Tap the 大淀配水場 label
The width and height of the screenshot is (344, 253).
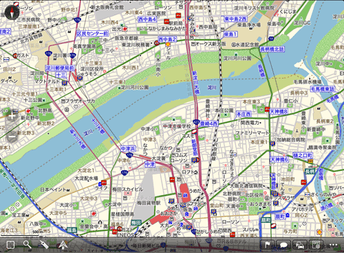86,178
